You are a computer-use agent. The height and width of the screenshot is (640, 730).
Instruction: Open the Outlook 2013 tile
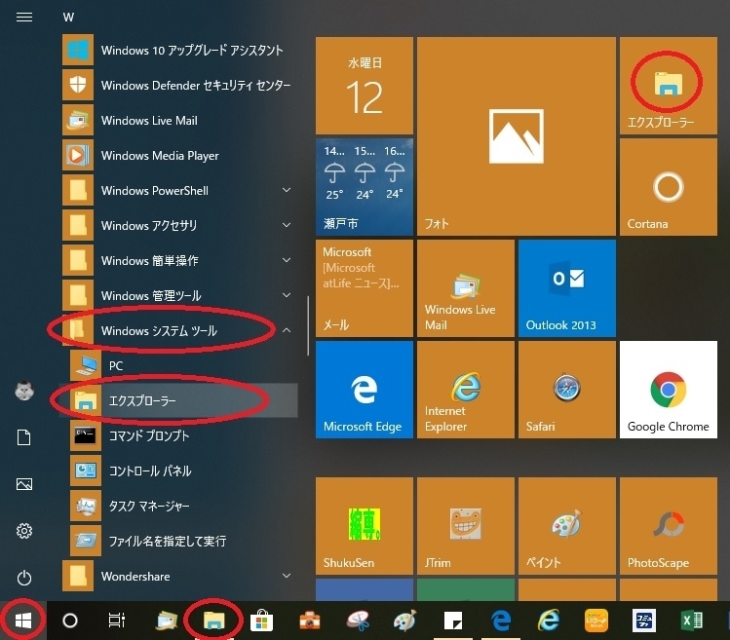(x=567, y=288)
